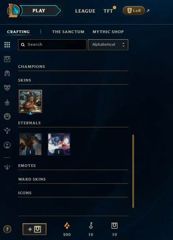Viewport: 173px width, 240px height.
Task: Click the loot list scrollbar
Action: click(133, 171)
